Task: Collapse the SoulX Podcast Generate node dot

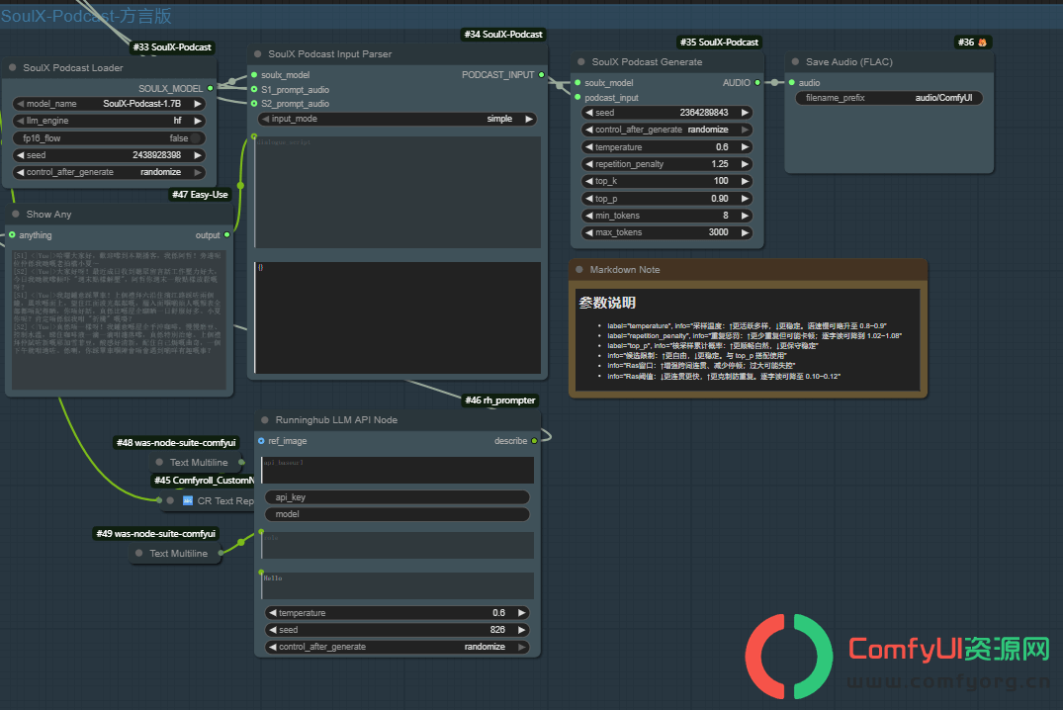Action: [x=581, y=61]
